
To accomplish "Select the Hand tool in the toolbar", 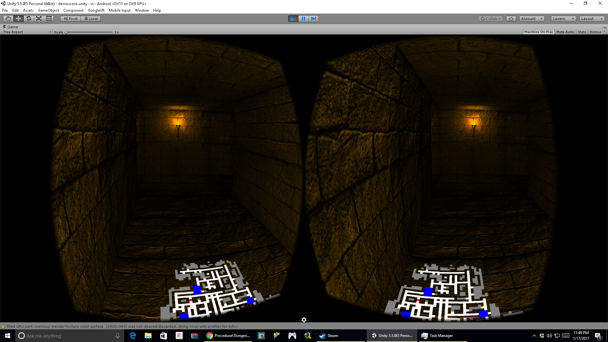I will [x=8, y=18].
